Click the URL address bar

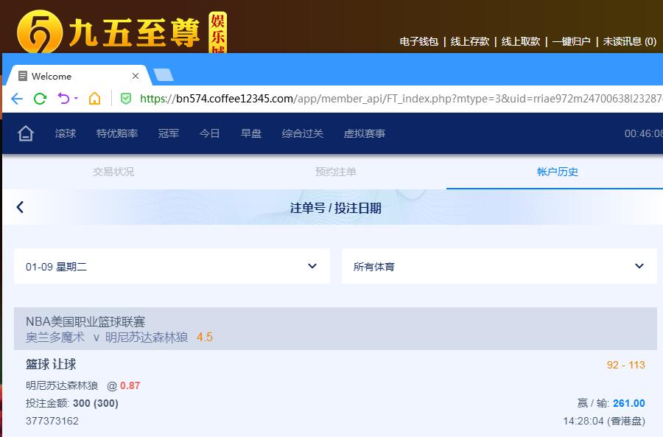[x=399, y=99]
